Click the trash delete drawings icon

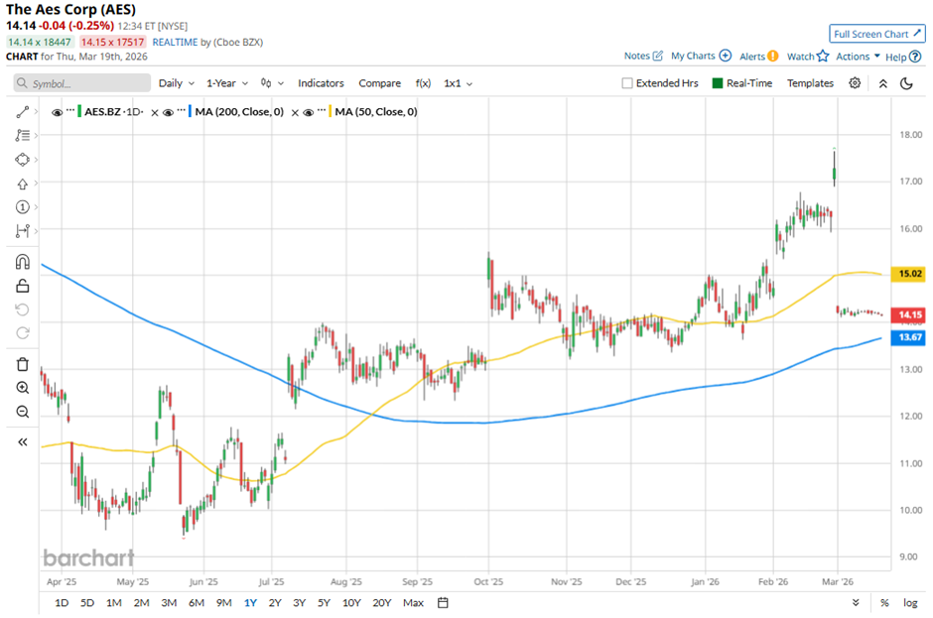23,364
